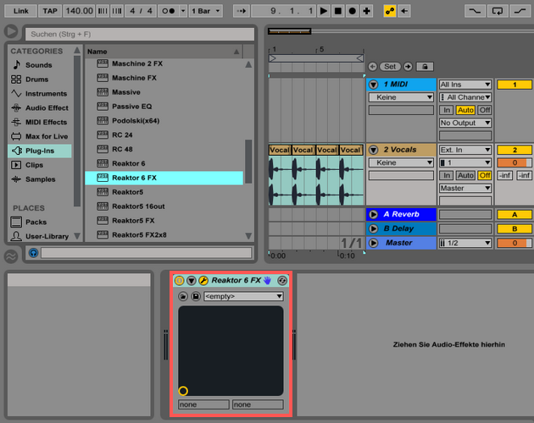Select the Samples category
Viewport: 534px width, 423px height.
[x=40, y=179]
